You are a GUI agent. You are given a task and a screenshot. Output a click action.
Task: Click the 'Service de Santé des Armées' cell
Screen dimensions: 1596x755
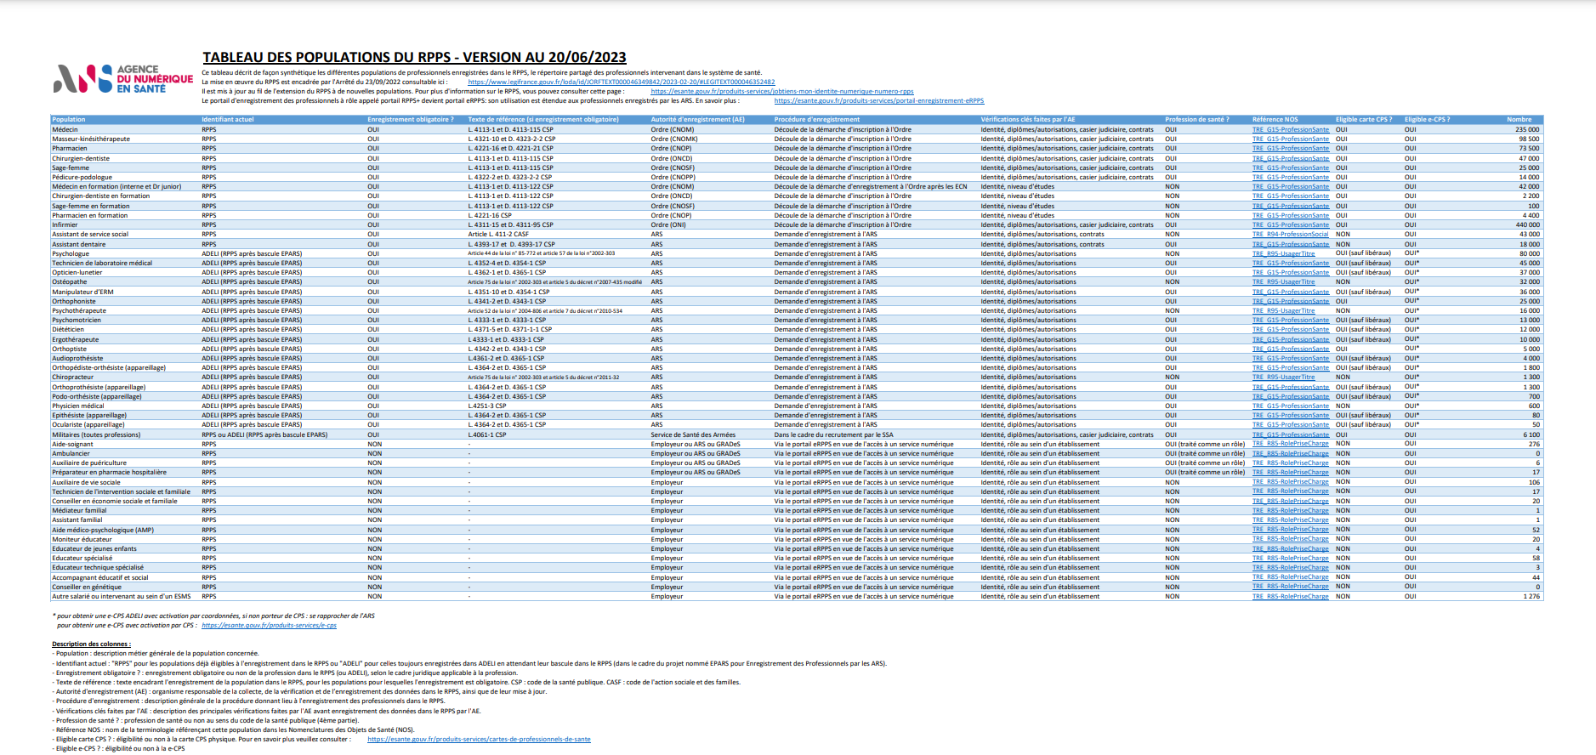[693, 434]
